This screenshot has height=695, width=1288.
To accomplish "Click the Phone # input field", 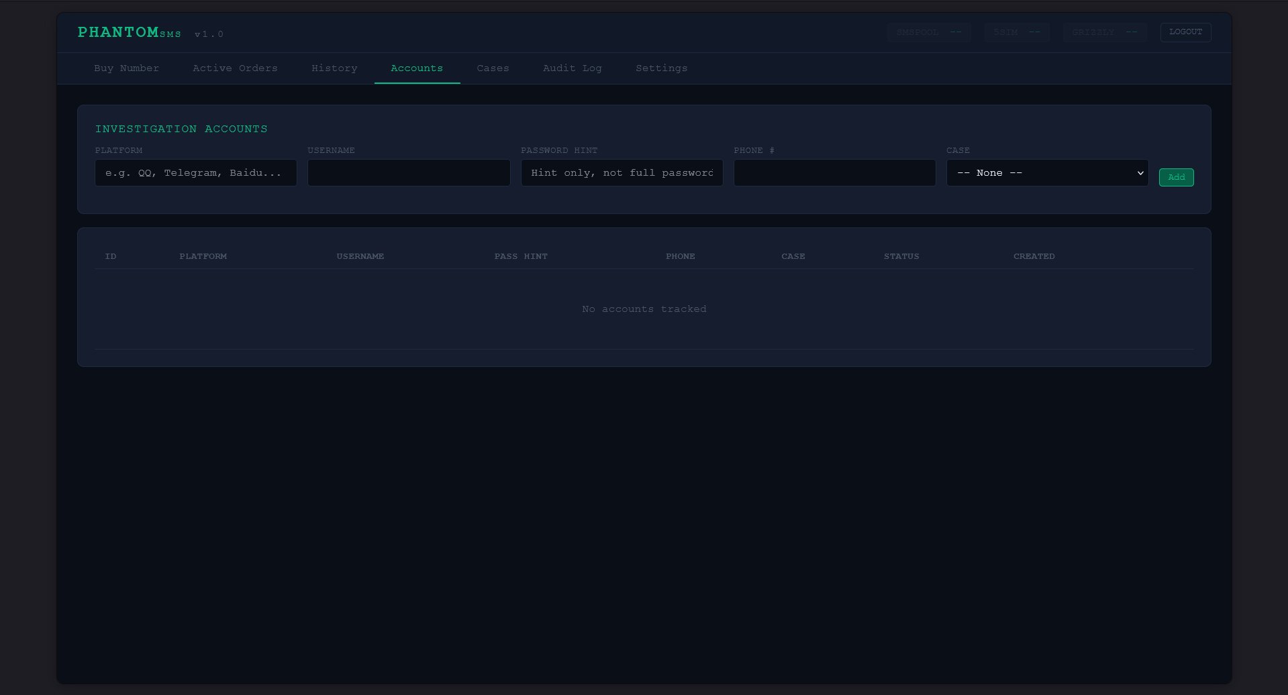I will pos(834,173).
